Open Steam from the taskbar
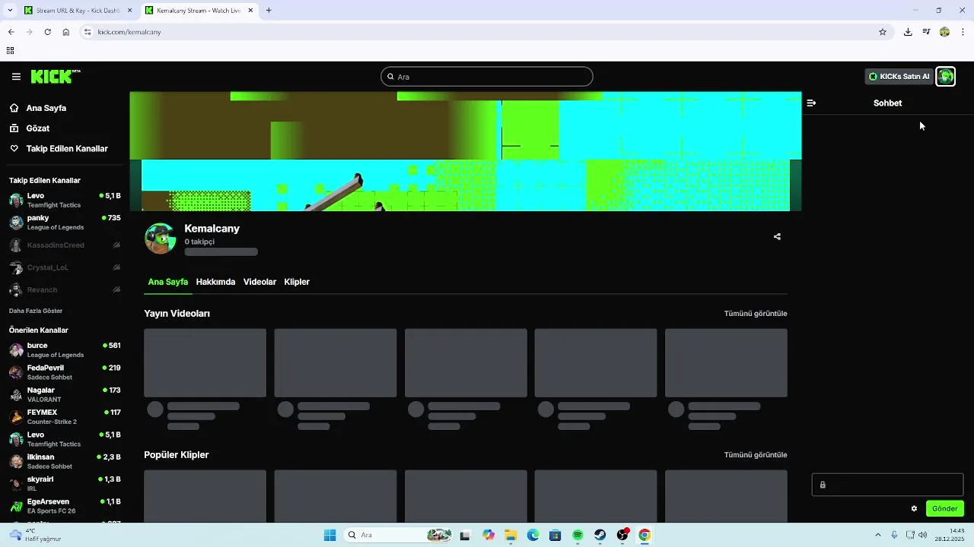974x547 pixels. pyautogui.click(x=600, y=535)
